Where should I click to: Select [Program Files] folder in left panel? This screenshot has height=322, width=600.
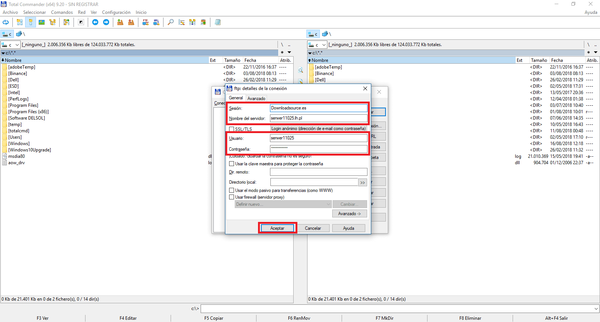[x=23, y=105]
